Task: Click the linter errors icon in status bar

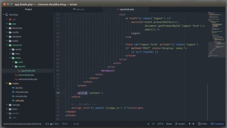Action: coord(46,124)
